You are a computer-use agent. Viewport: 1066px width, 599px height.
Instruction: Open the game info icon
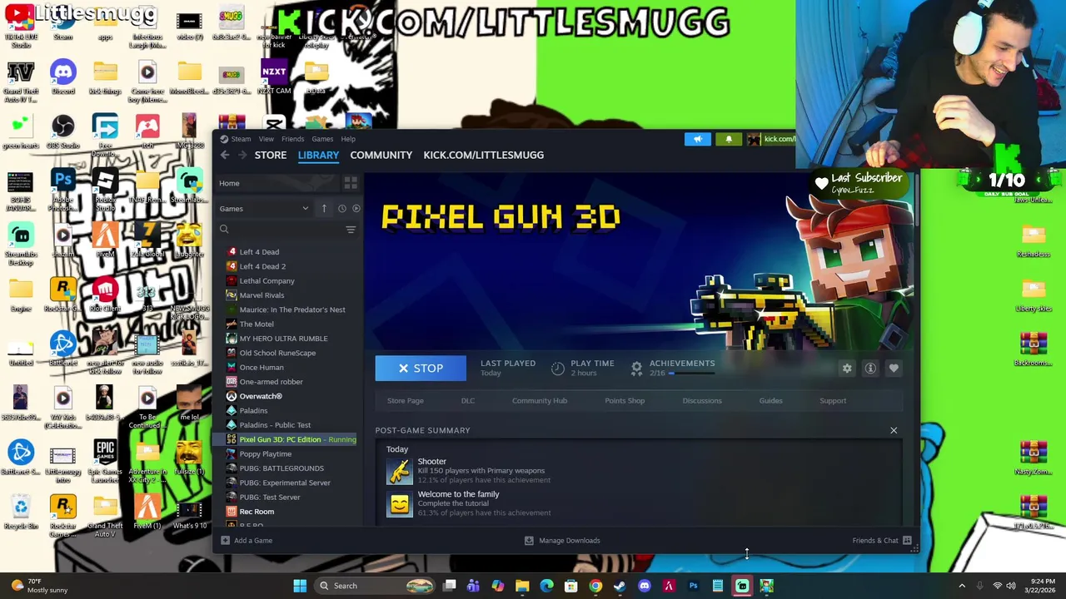pyautogui.click(x=870, y=369)
